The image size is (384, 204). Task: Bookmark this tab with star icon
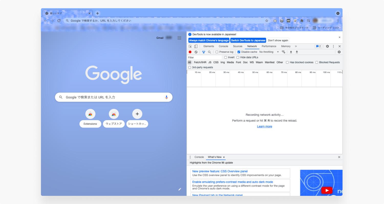pyautogui.click(x=266, y=21)
